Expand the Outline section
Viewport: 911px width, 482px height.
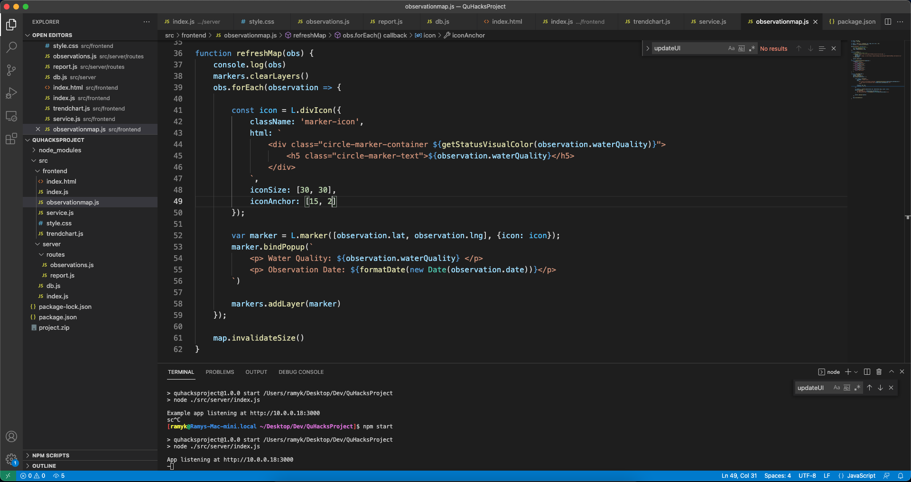tap(44, 466)
